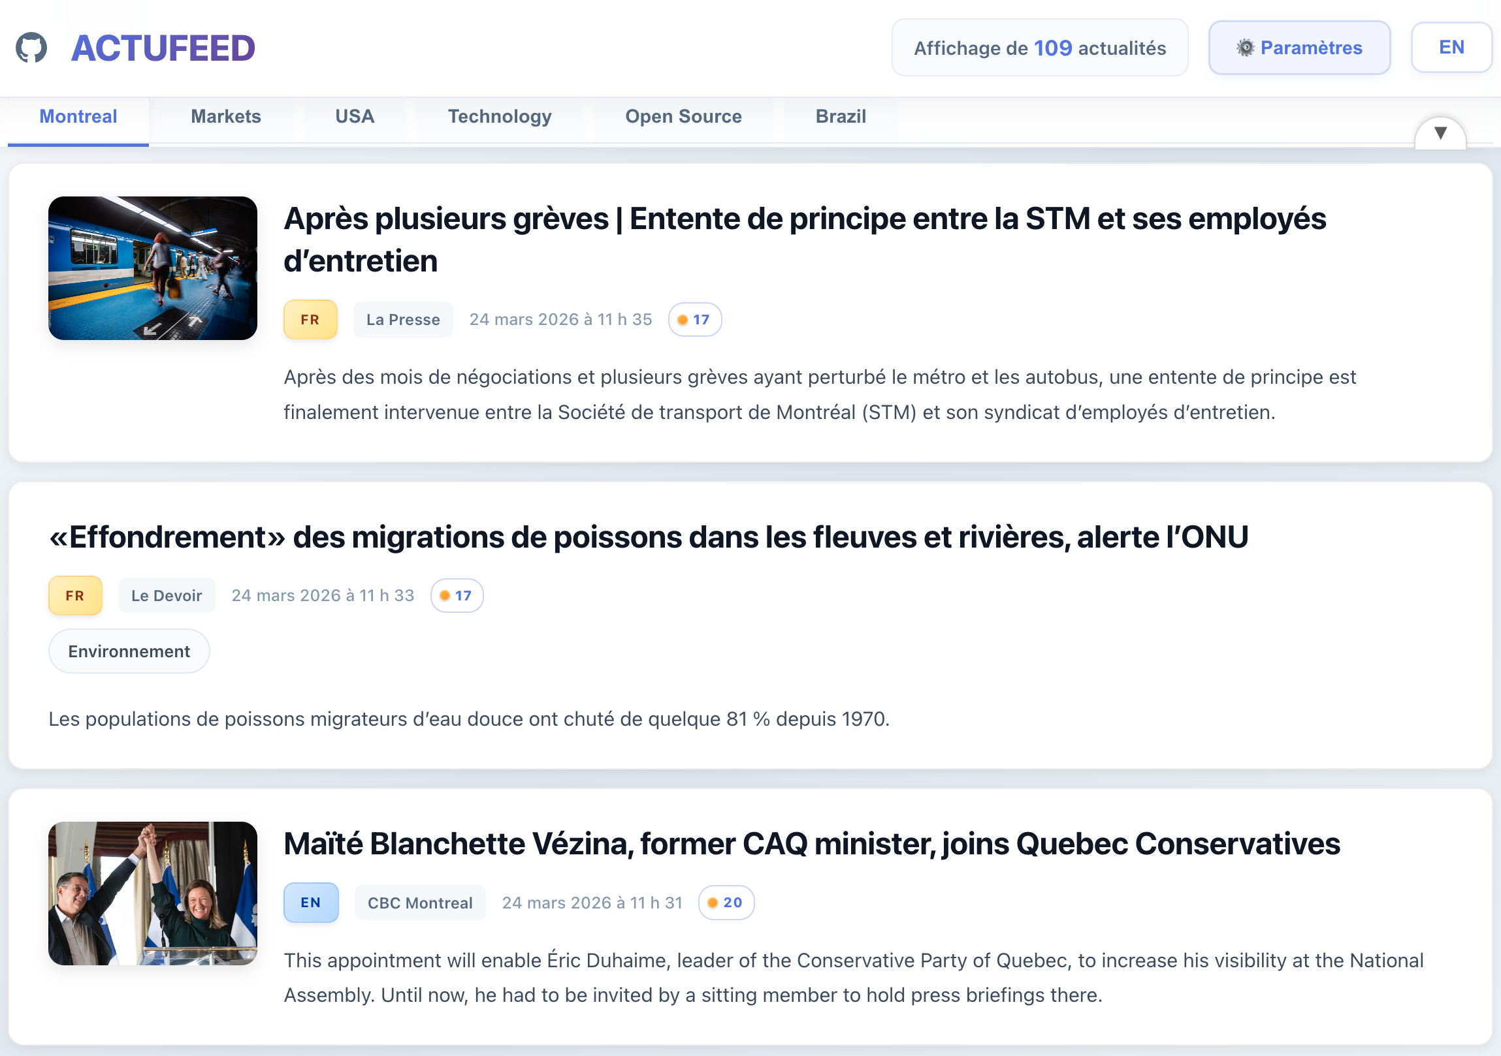Open the Maïté Blanchette Vézina headline
The height and width of the screenshot is (1056, 1501).
point(812,844)
